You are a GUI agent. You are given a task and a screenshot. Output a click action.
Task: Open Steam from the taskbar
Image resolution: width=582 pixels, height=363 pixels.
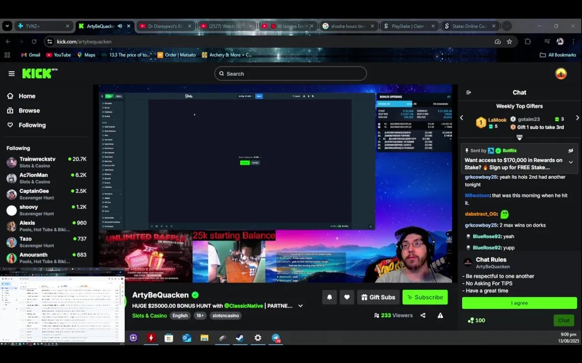[240, 338]
